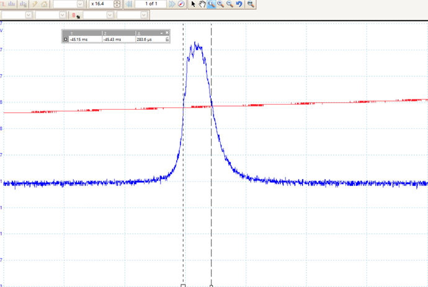Activate the hand pan tool
The image size is (428, 287).
pos(202,4)
